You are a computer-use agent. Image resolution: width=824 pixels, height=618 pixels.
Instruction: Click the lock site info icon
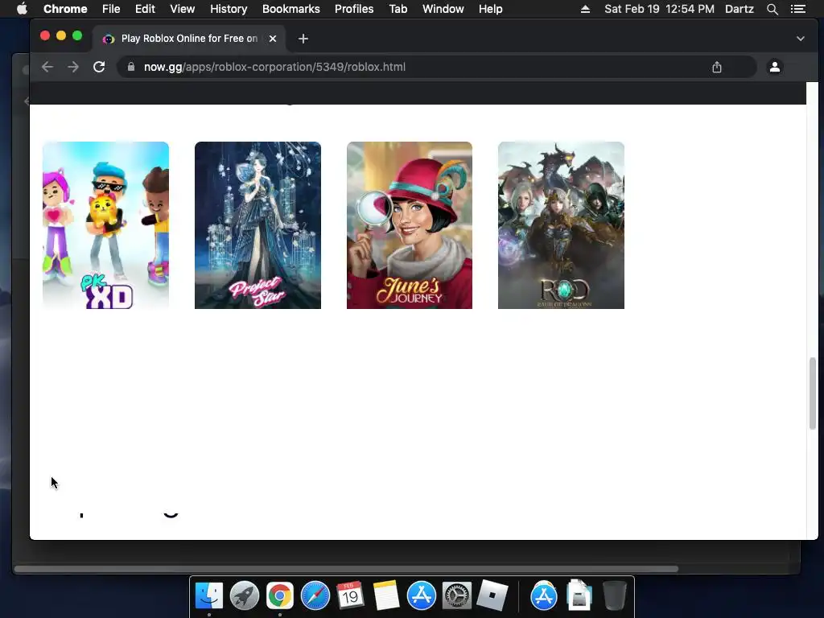131,67
